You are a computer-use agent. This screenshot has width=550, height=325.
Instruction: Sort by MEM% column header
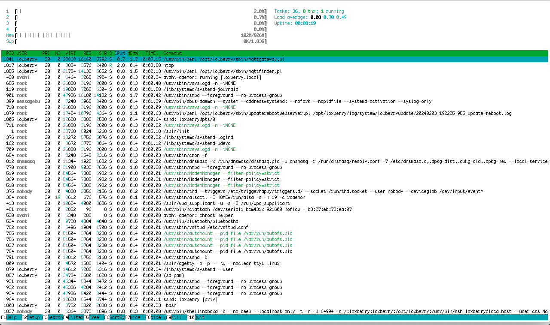coord(132,53)
